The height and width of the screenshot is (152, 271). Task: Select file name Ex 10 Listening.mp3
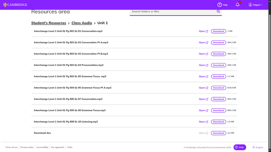pyautogui.click(x=66, y=122)
